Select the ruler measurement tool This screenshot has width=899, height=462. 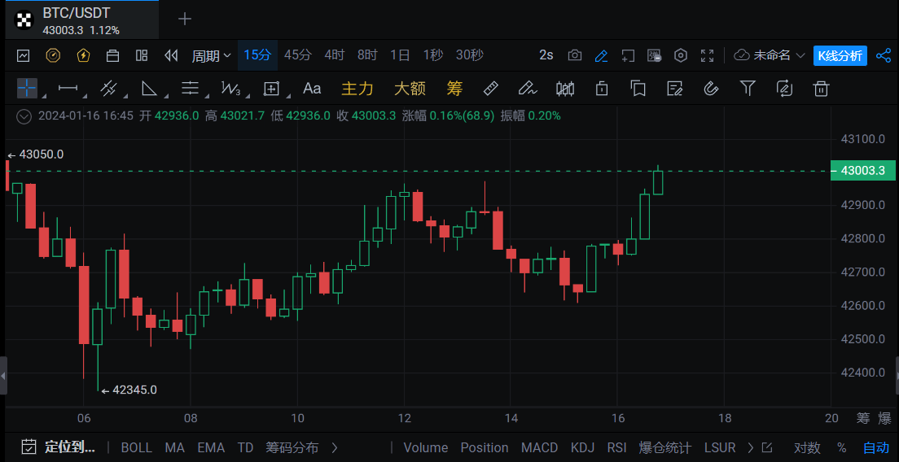[490, 88]
